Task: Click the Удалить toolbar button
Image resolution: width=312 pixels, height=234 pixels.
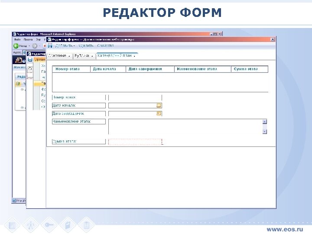Action: tap(86, 45)
